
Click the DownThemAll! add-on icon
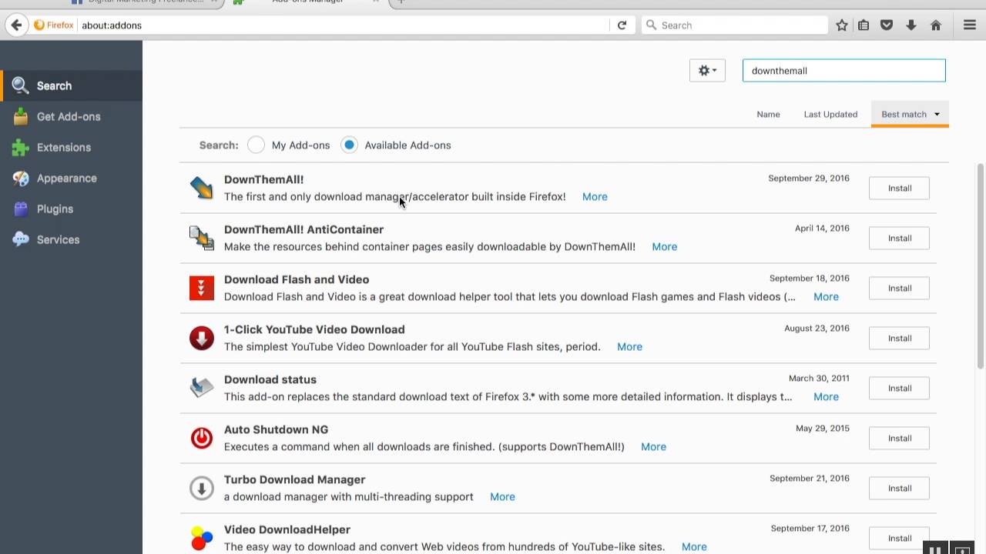tap(201, 188)
